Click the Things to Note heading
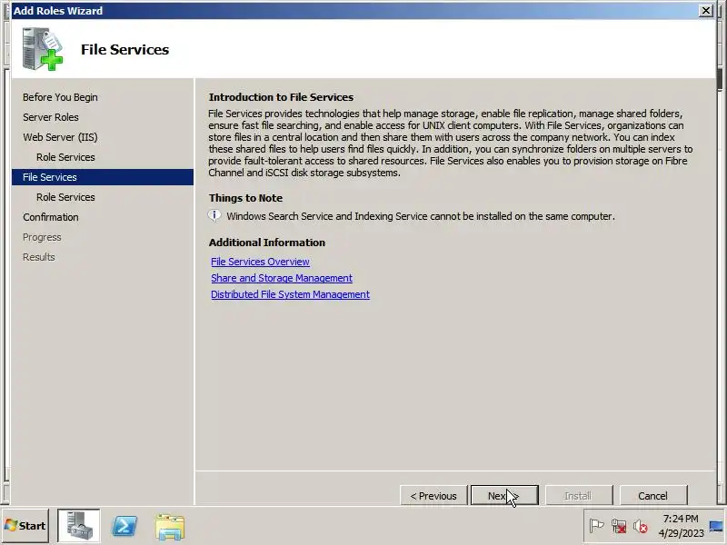 (x=245, y=197)
